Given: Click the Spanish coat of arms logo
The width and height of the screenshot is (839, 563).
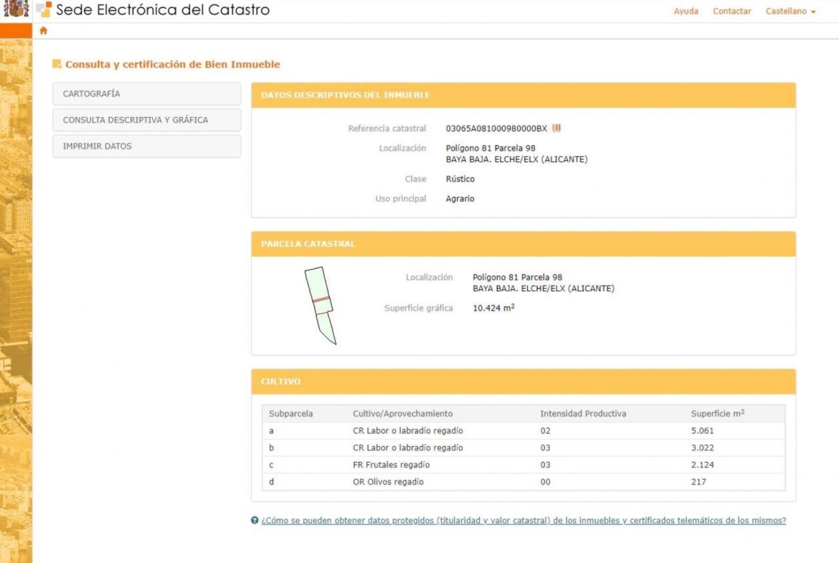Looking at the screenshot, I should [16, 10].
